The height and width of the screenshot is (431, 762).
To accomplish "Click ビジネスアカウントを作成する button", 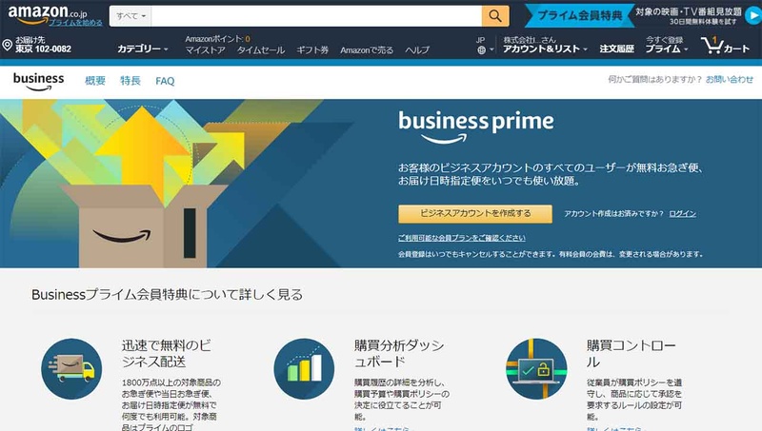I will pyautogui.click(x=475, y=213).
